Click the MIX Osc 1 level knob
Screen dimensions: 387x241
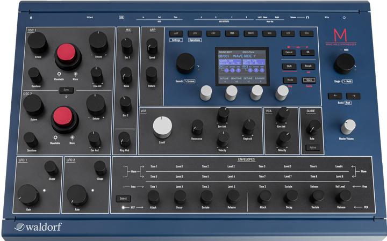[x=127, y=46]
